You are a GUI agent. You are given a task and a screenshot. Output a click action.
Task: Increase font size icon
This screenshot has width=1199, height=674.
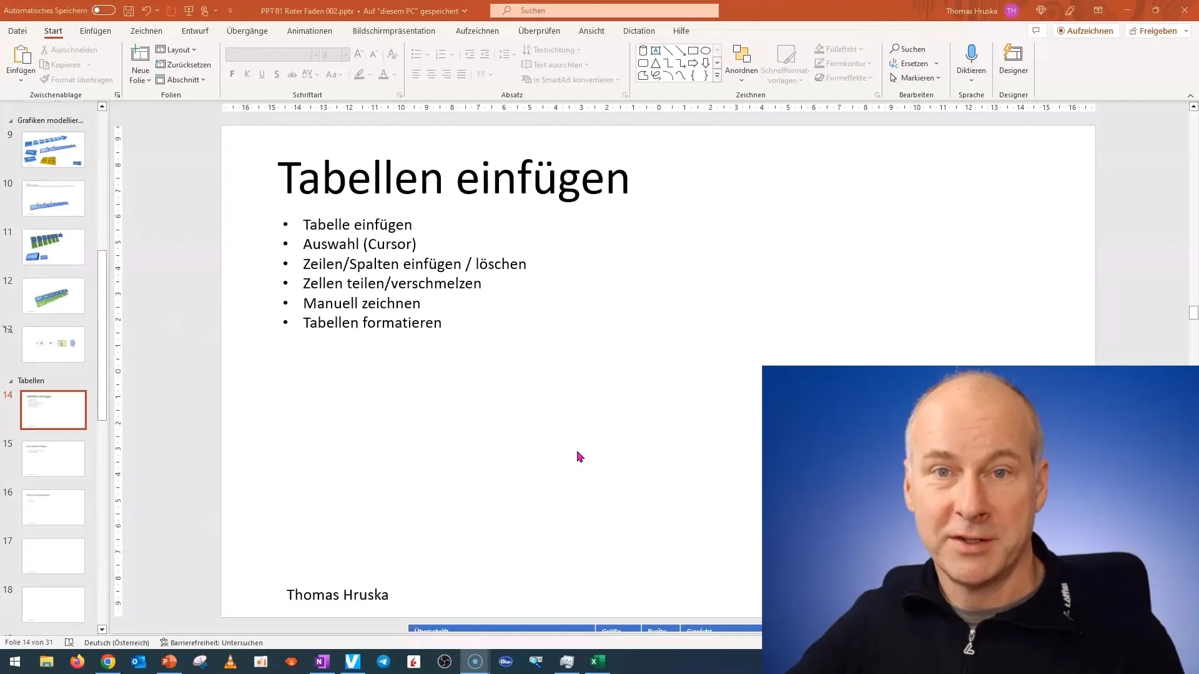[x=358, y=54]
